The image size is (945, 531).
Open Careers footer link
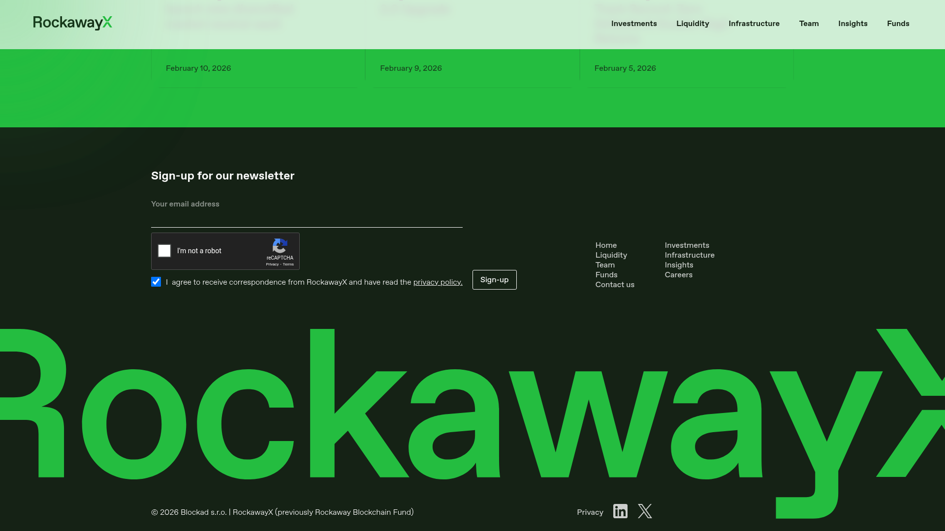679,275
